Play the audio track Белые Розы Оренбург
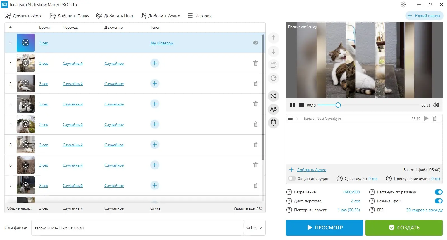The width and height of the screenshot is (447, 240). click(426, 118)
